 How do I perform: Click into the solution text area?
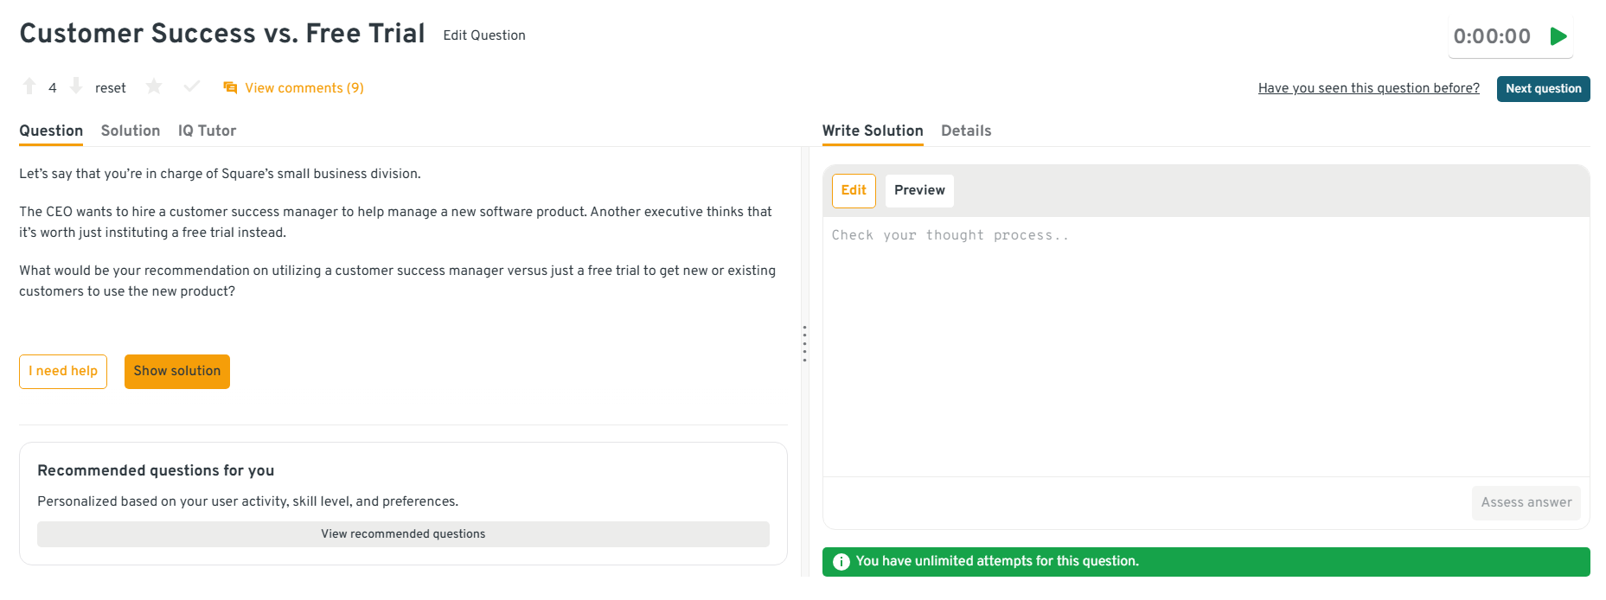tap(1206, 346)
